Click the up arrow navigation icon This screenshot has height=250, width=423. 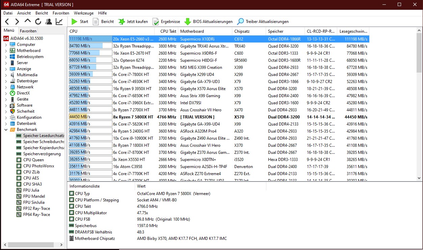[x=28, y=22]
